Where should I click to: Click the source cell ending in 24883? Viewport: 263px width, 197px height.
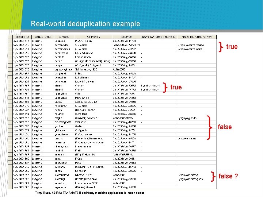126,187
